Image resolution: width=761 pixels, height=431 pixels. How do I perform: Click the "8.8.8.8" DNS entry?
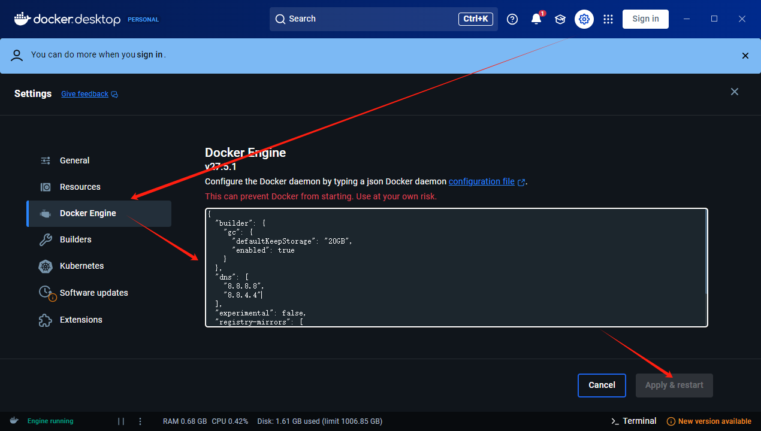[x=243, y=286]
